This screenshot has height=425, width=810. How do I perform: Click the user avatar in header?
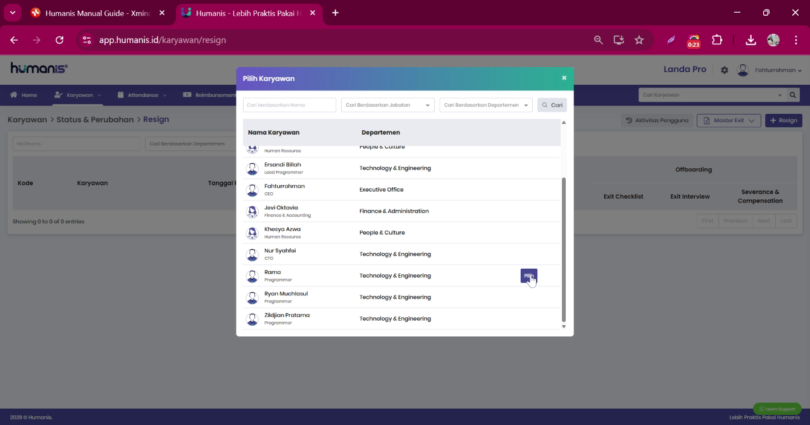[743, 70]
